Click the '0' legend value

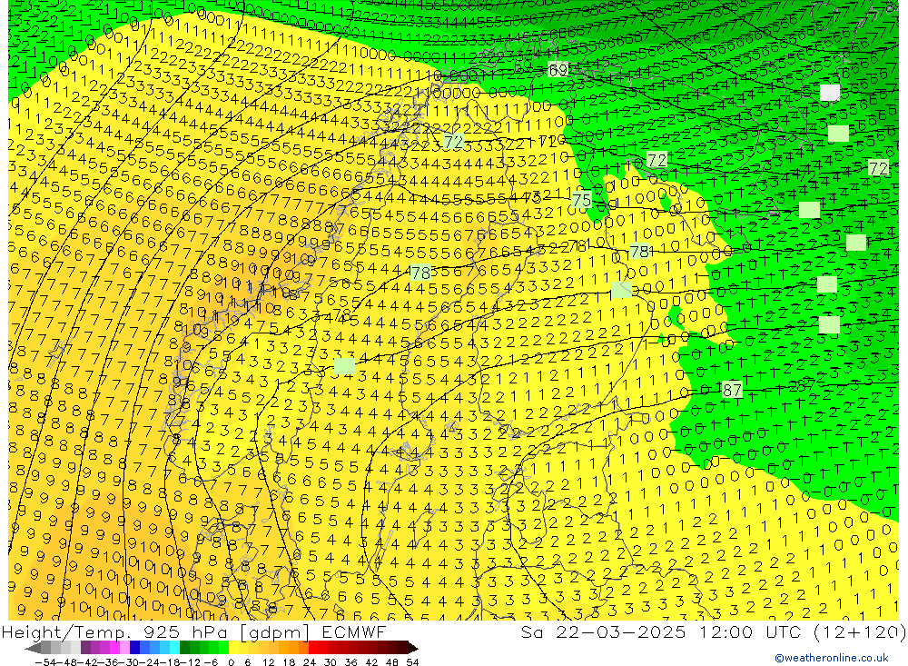(231, 662)
